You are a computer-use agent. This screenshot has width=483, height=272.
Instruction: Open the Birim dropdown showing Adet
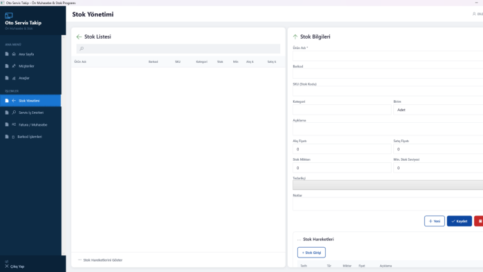(438, 110)
